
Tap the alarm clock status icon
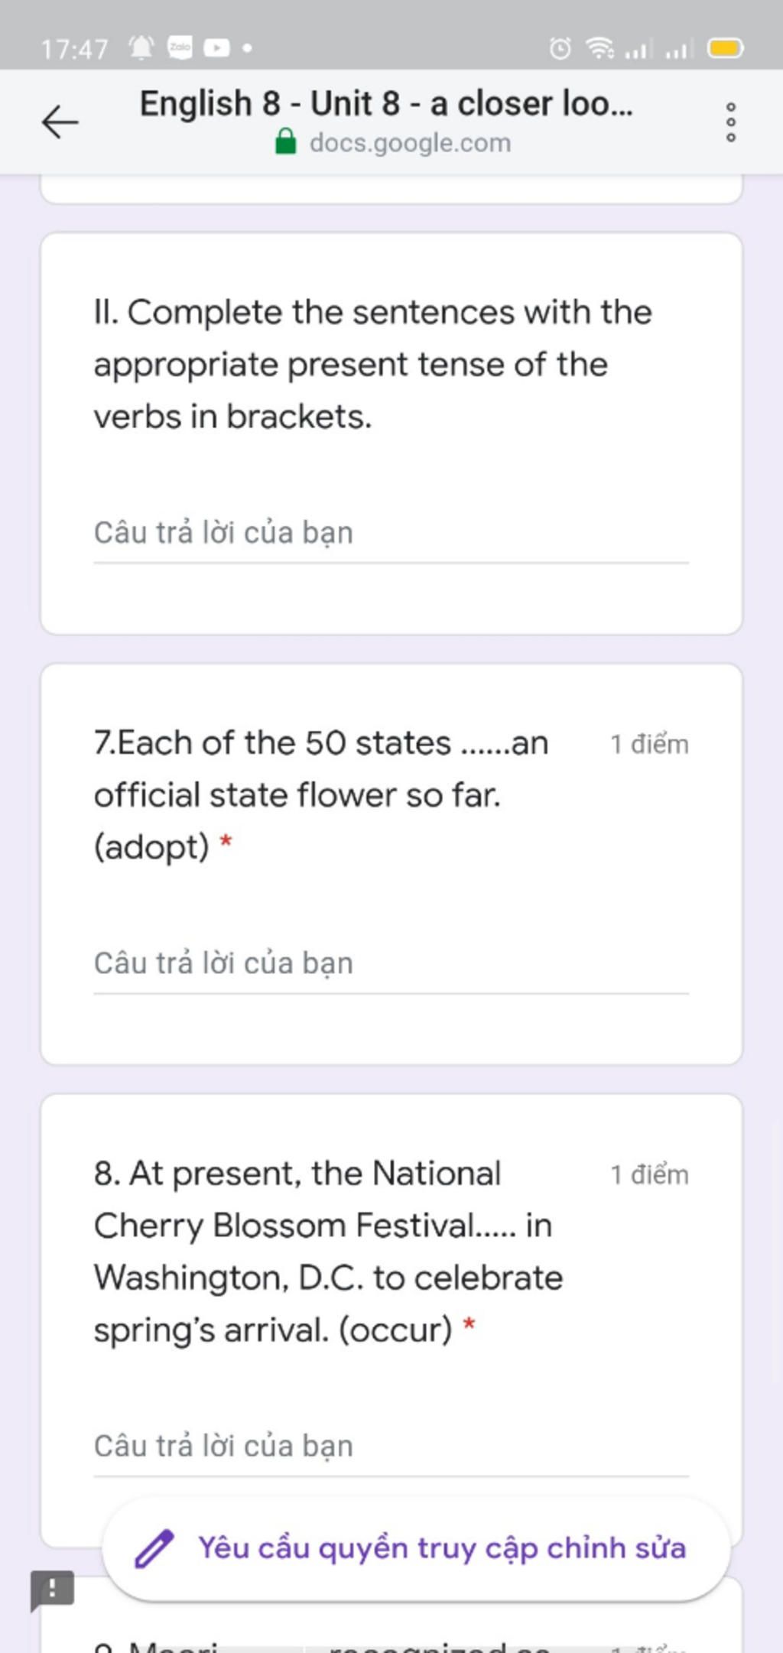560,49
